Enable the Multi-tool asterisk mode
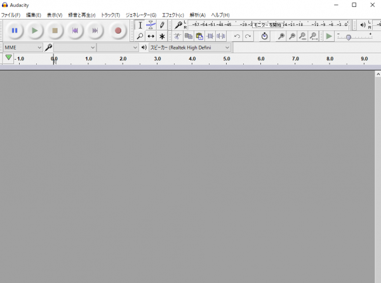 [162, 36]
